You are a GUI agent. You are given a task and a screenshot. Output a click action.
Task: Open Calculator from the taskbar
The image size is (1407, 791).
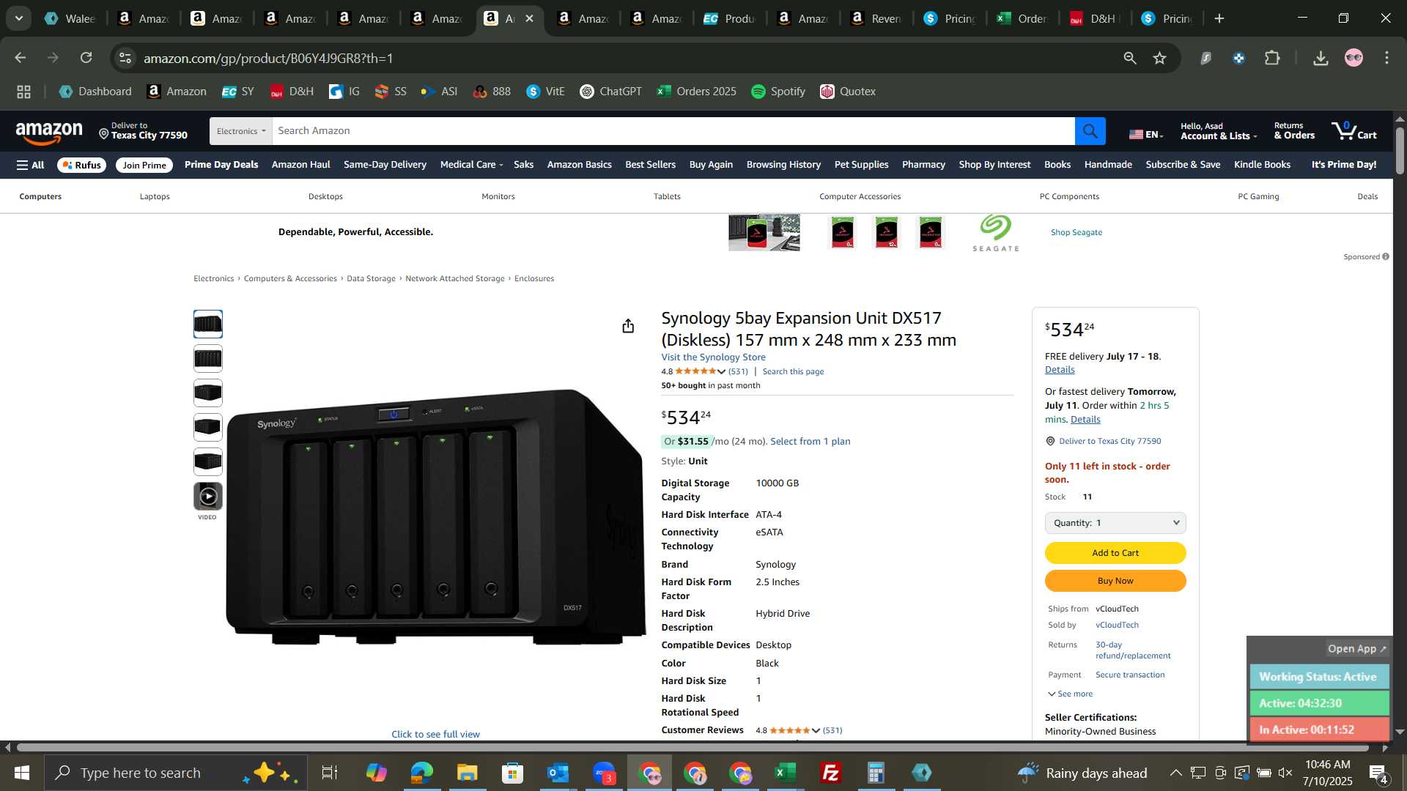(876, 773)
